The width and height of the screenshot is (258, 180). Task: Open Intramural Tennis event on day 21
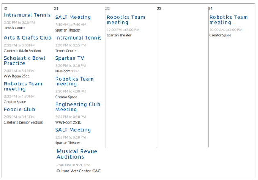tap(79, 38)
